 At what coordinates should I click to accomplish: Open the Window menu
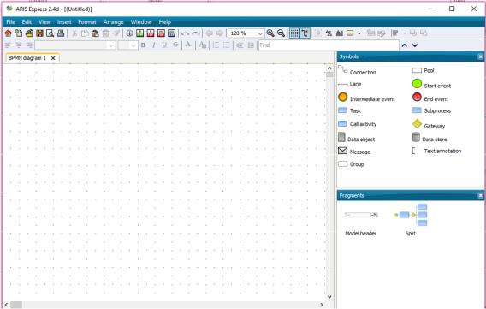click(x=141, y=22)
